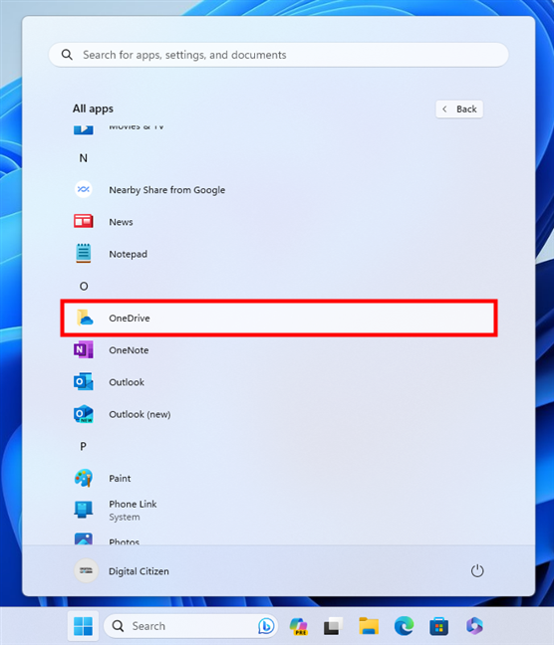Click the Digital Citizen account name
Image resolution: width=554 pixels, height=645 pixels.
(x=138, y=571)
